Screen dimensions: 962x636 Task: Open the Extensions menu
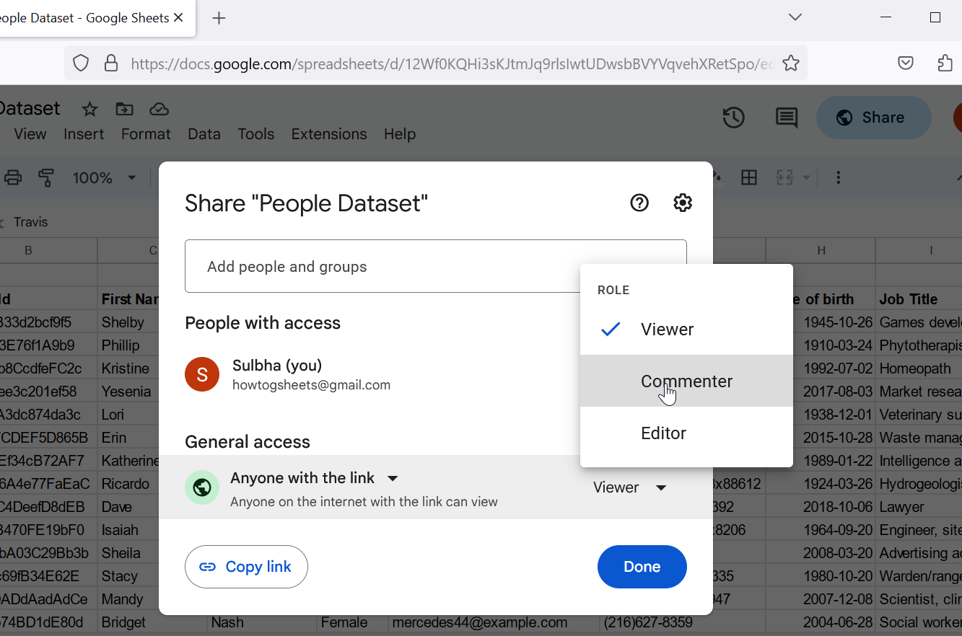pyautogui.click(x=329, y=134)
